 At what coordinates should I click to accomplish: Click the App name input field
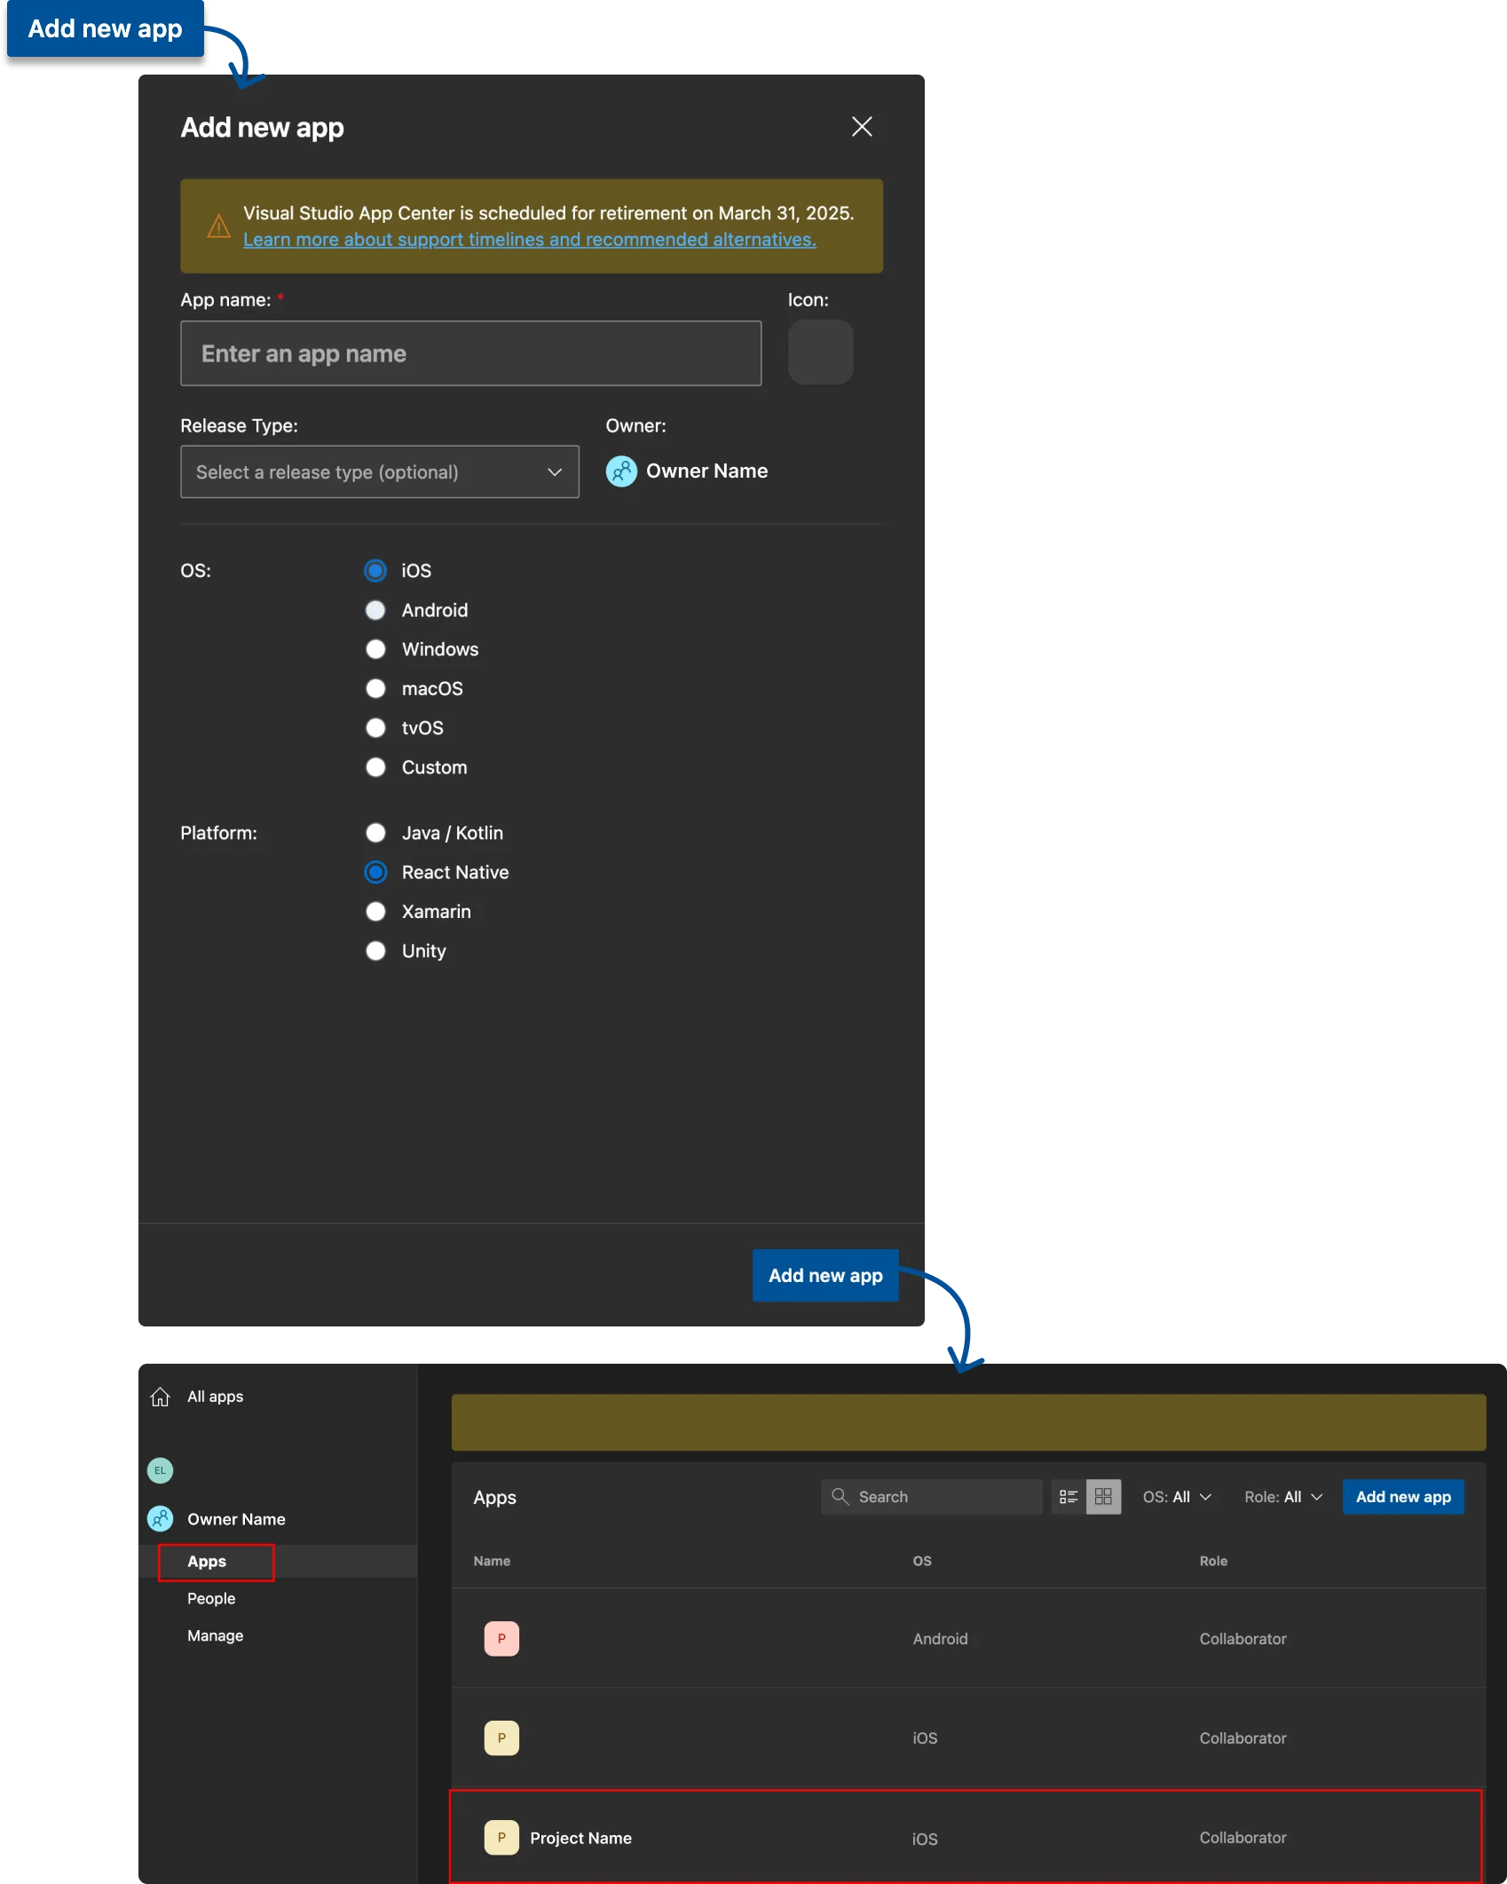pos(471,353)
